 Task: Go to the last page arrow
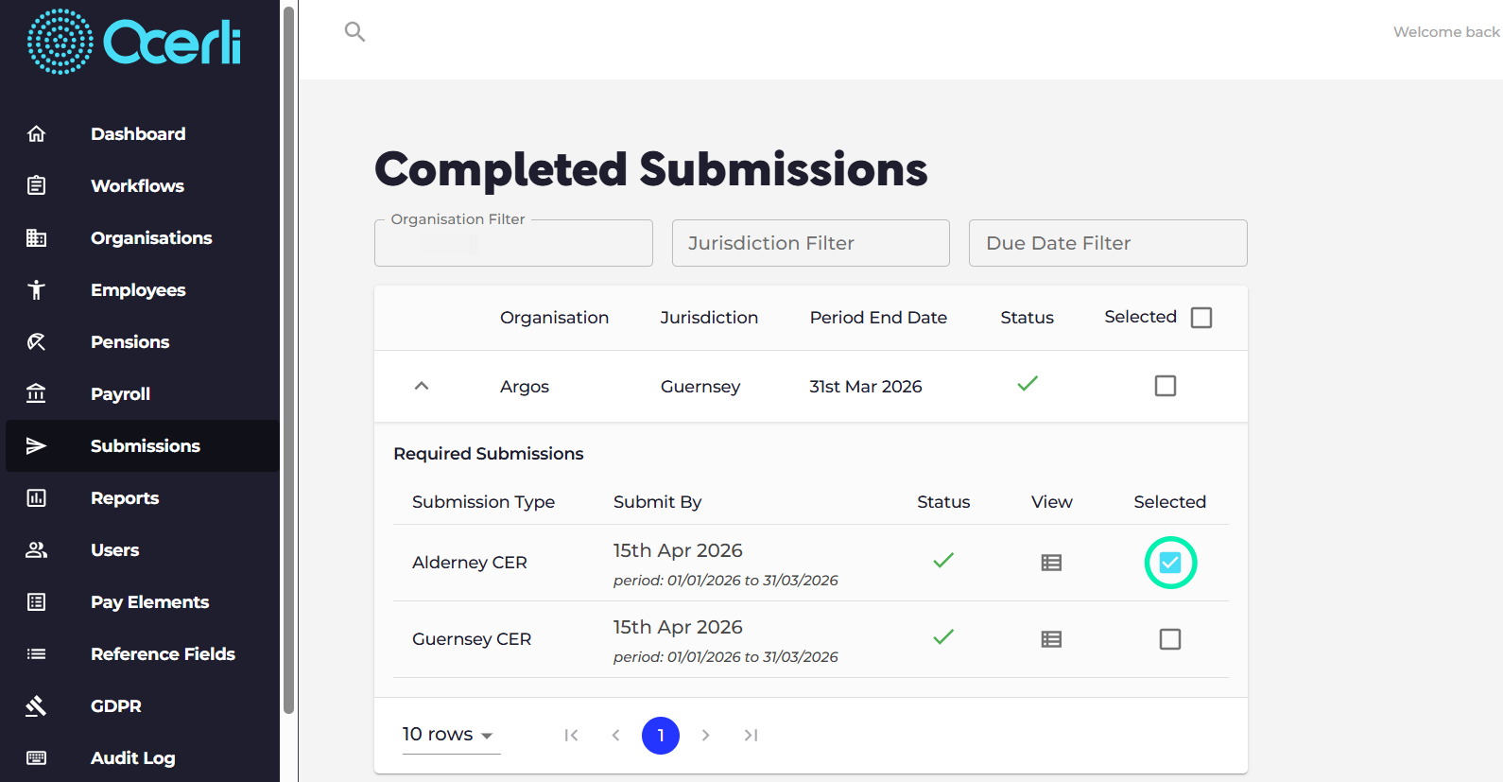pos(751,735)
